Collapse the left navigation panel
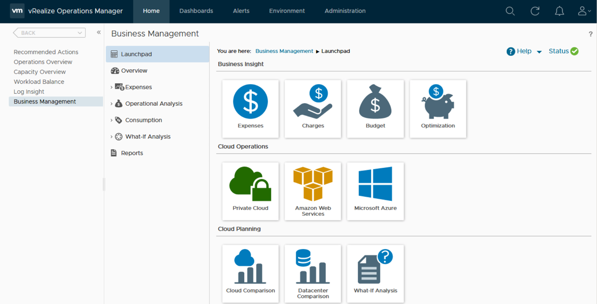 [98, 31]
